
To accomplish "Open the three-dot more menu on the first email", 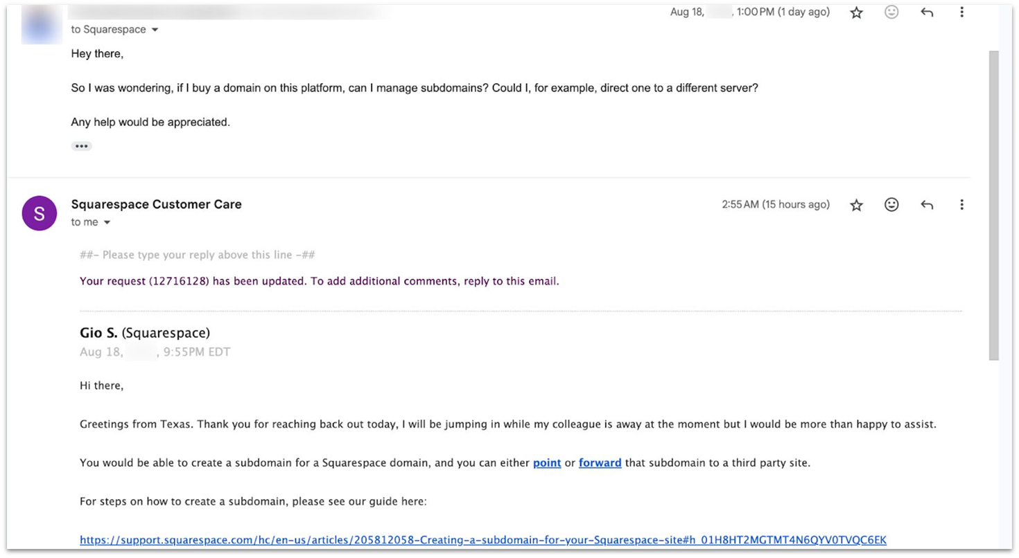I will tap(961, 12).
